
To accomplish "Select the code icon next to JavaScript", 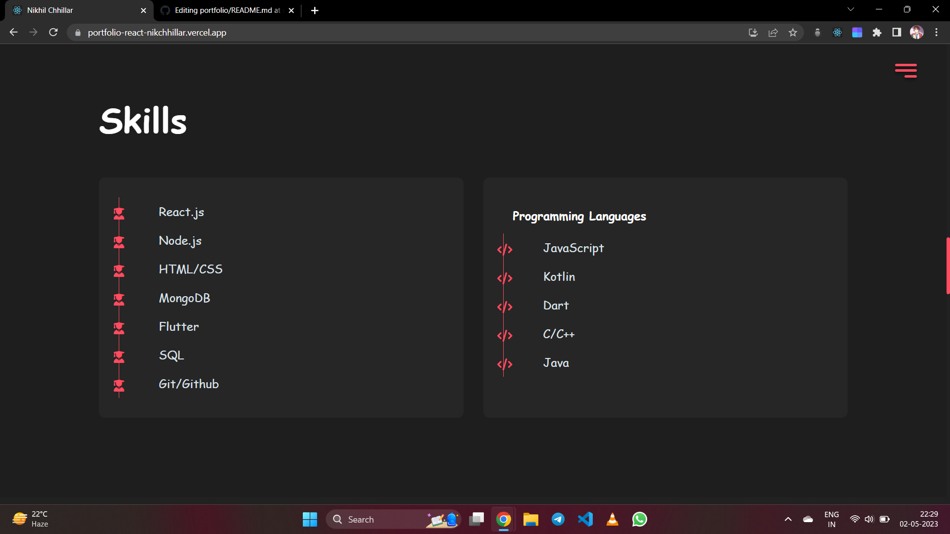I will (505, 249).
